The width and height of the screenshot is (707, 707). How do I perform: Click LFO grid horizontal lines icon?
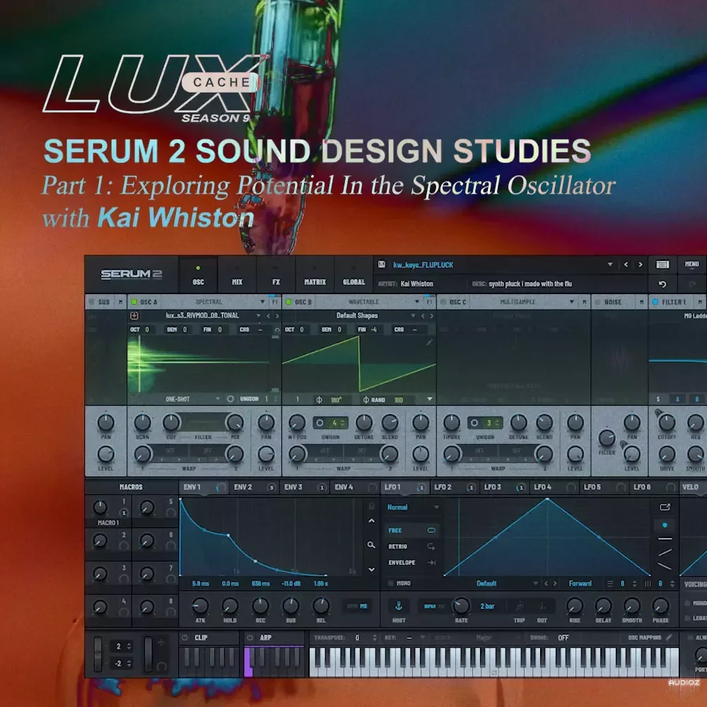[x=610, y=584]
